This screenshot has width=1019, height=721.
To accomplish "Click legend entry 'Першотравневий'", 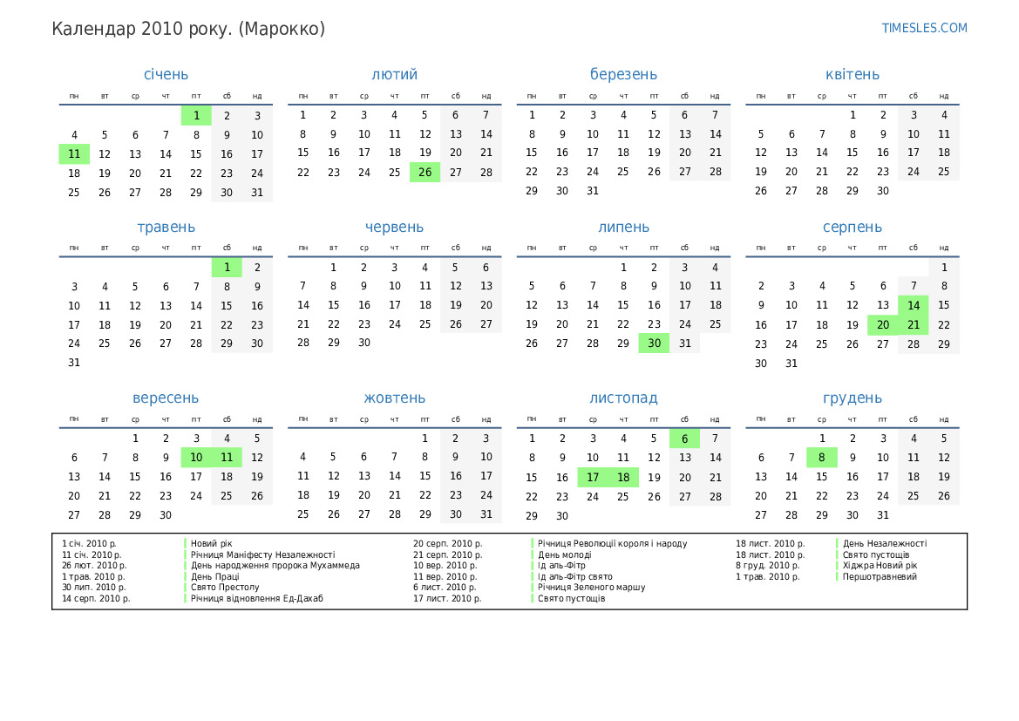I will [880, 576].
